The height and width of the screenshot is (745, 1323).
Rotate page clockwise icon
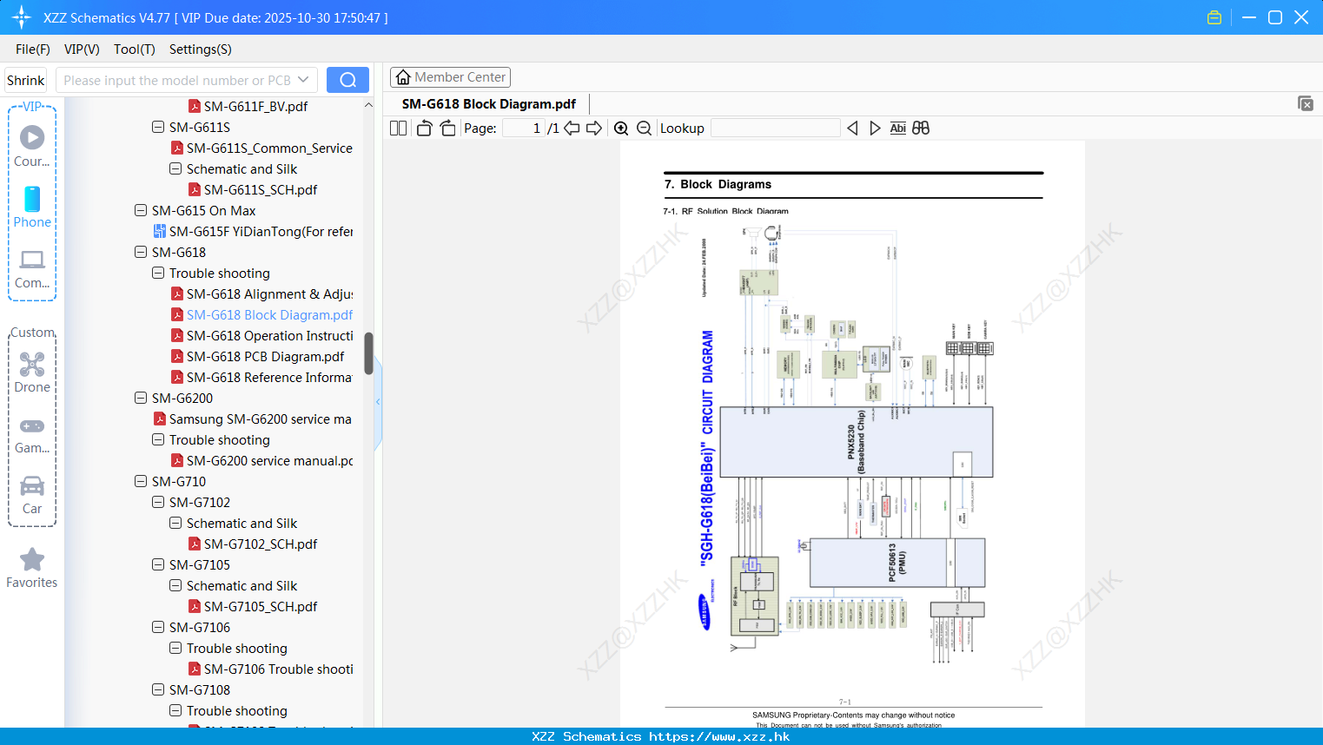tap(447, 128)
